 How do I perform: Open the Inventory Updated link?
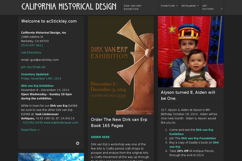pos(35,74)
